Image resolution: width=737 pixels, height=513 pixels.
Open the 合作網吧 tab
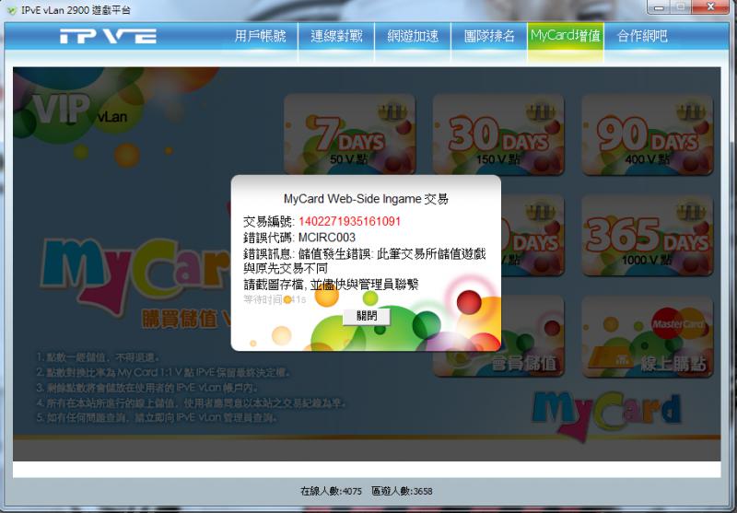(642, 36)
